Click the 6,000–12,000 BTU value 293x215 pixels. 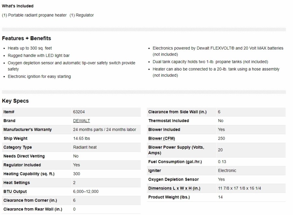point(86,192)
